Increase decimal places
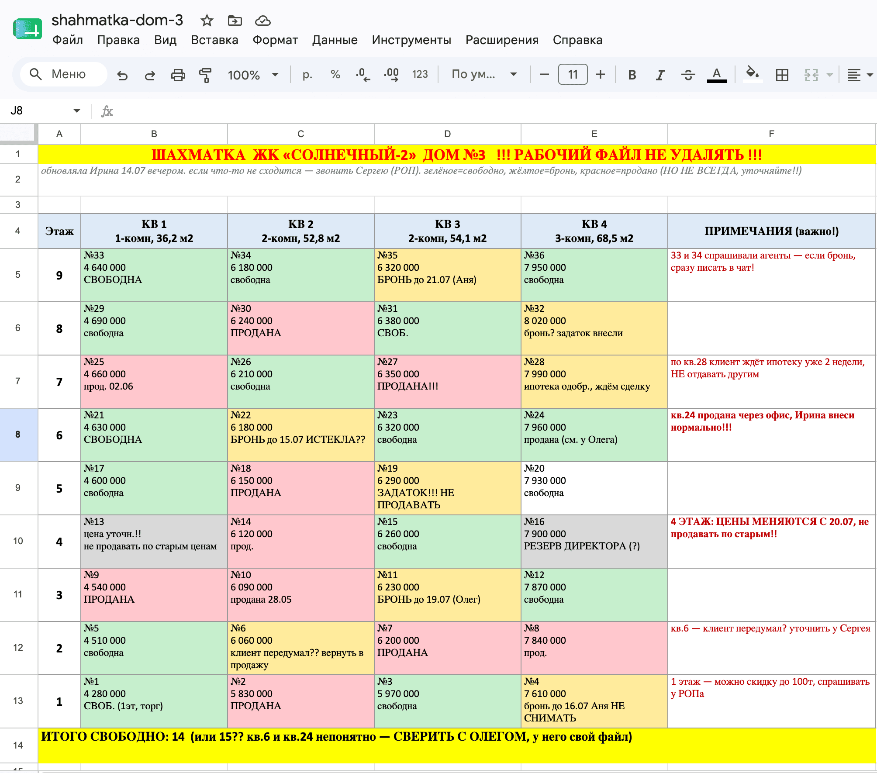 coord(391,75)
